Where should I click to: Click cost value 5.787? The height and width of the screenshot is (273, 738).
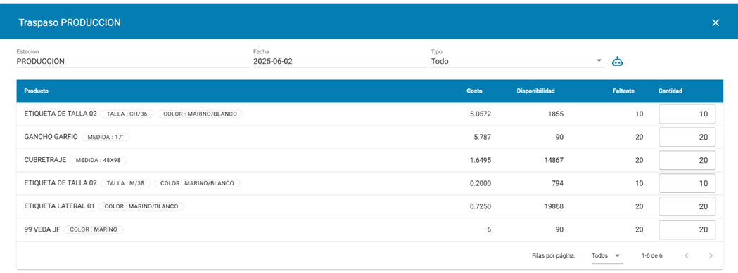point(482,138)
